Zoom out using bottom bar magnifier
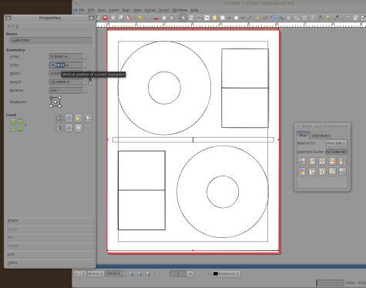 (x=131, y=273)
